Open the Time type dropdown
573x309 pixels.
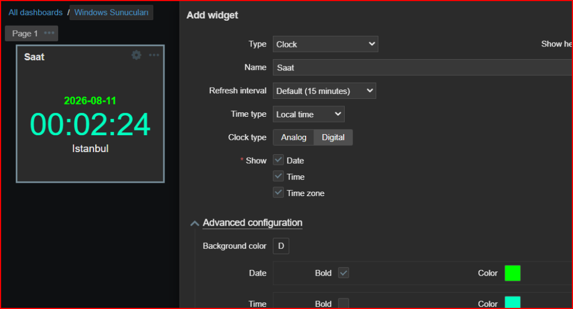coord(308,114)
